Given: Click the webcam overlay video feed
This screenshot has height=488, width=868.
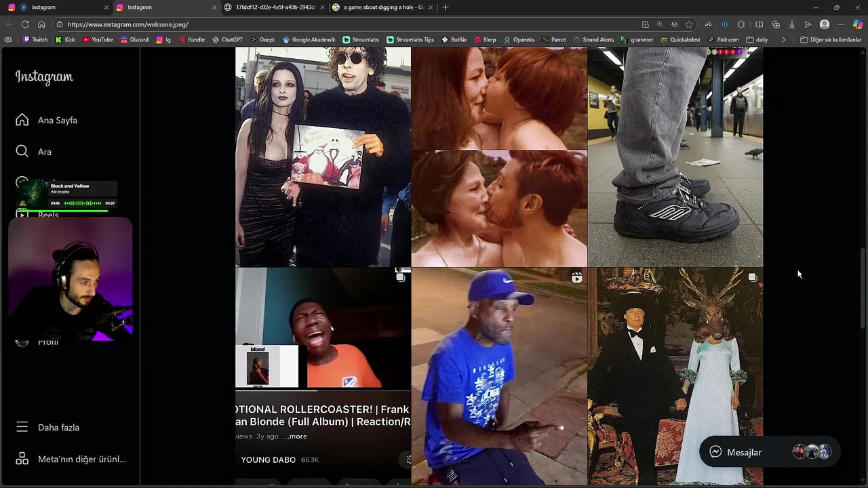Looking at the screenshot, I should point(71,278).
